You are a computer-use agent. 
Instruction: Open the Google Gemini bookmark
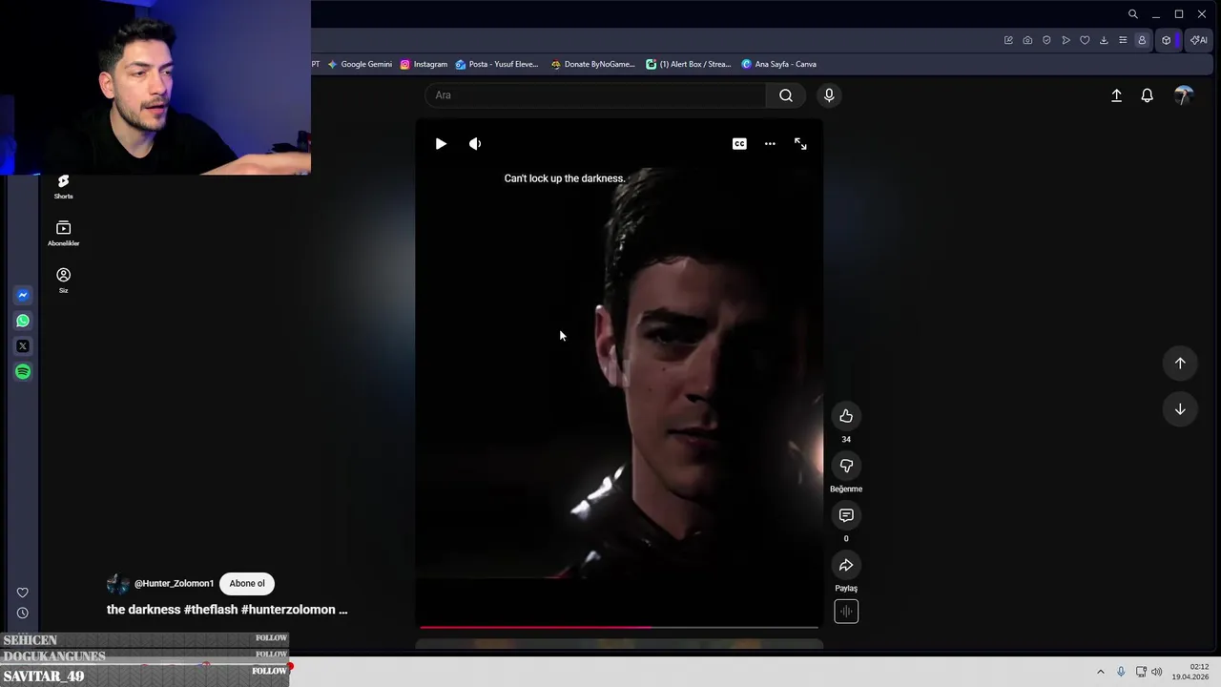click(360, 64)
